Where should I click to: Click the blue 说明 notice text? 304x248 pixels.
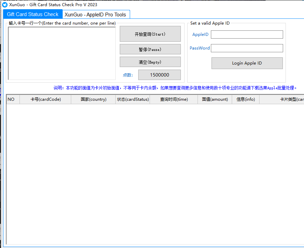(175, 88)
